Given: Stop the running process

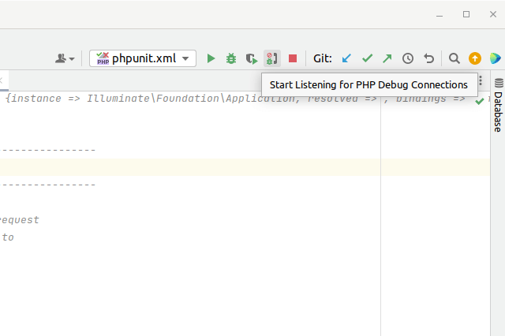Looking at the screenshot, I should [x=293, y=58].
